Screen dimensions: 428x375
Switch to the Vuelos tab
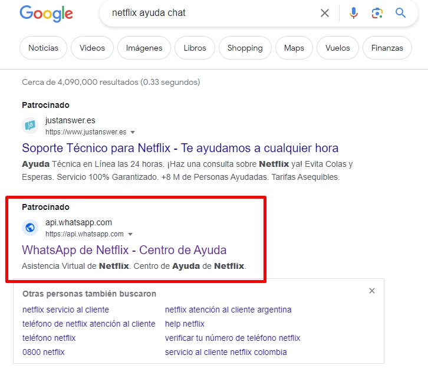pyautogui.click(x=337, y=48)
